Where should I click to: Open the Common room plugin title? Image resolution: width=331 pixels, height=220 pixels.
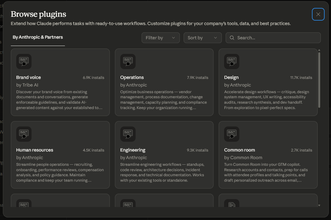[x=240, y=150]
